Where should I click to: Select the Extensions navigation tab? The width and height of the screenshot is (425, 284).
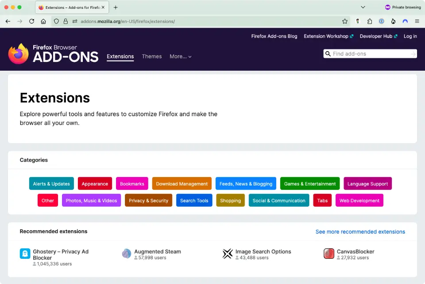(120, 57)
